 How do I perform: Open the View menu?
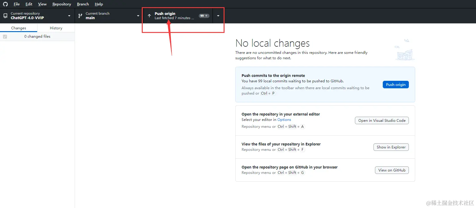coord(42,4)
